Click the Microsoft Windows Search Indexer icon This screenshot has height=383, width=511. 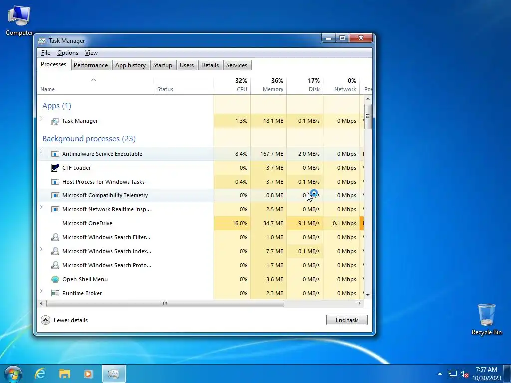(55, 251)
